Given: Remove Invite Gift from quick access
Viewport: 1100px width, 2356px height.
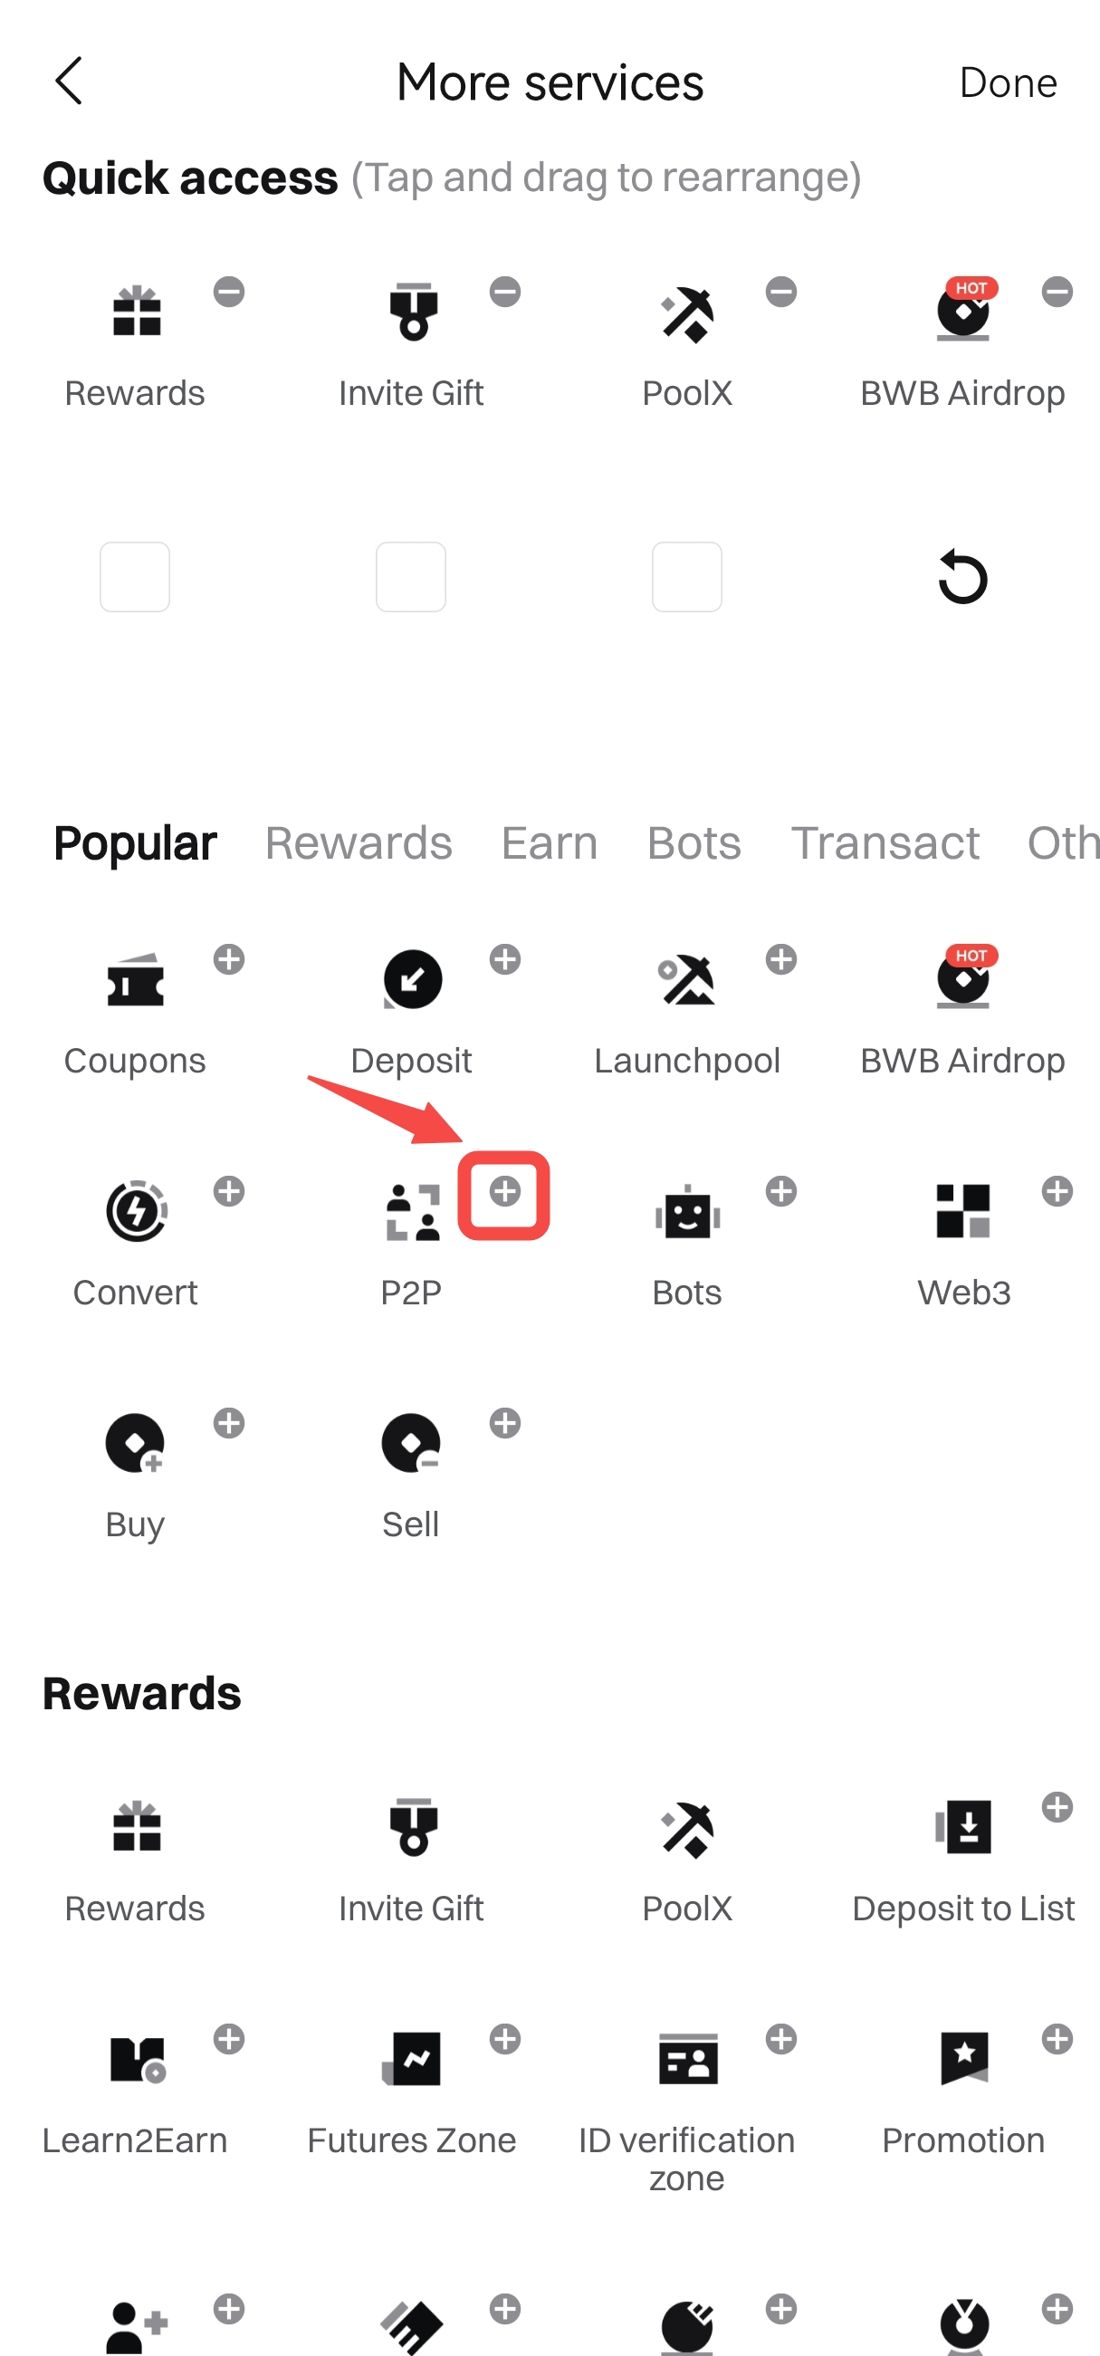Looking at the screenshot, I should (505, 293).
